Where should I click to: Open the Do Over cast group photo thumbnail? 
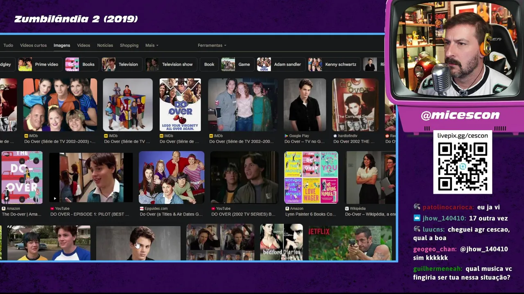coord(60,105)
